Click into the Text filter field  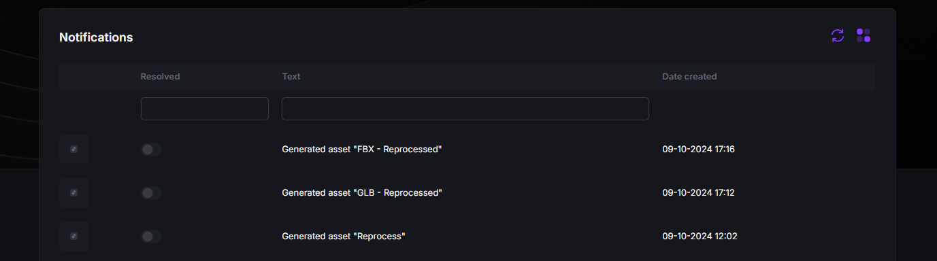pos(465,109)
